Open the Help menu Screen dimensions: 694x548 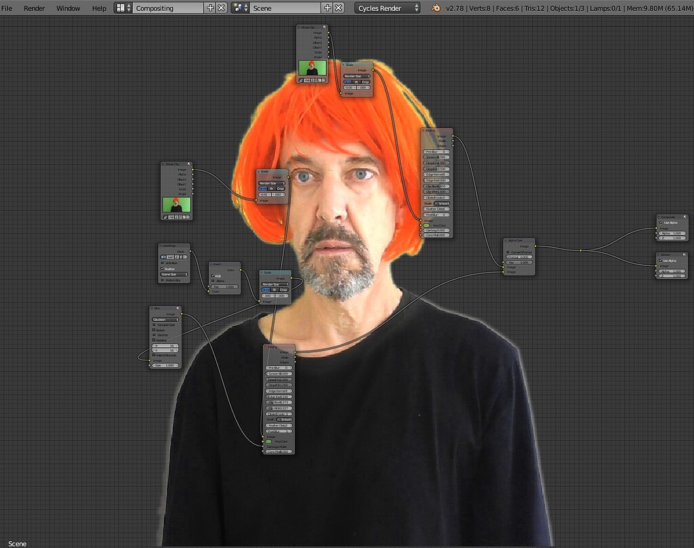(x=99, y=8)
